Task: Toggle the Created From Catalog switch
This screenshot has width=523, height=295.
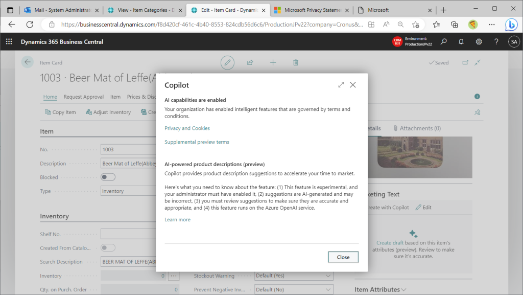Action: tap(108, 247)
